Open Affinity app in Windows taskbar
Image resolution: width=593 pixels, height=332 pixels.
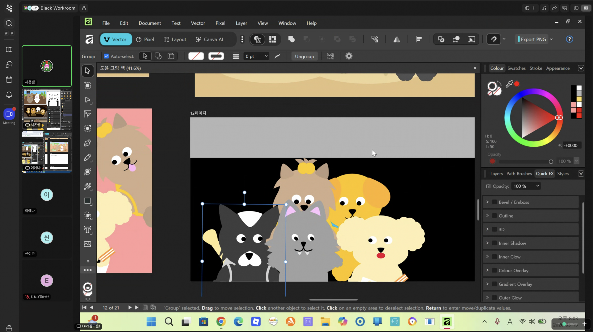coord(447,322)
